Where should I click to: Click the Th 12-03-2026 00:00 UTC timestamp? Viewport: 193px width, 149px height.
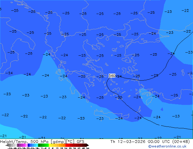point(140,142)
